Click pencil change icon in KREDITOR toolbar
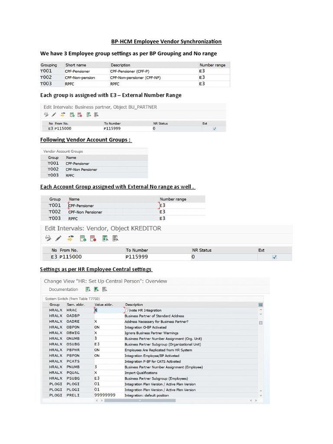This screenshot has width=333, height=444. pos(59,238)
